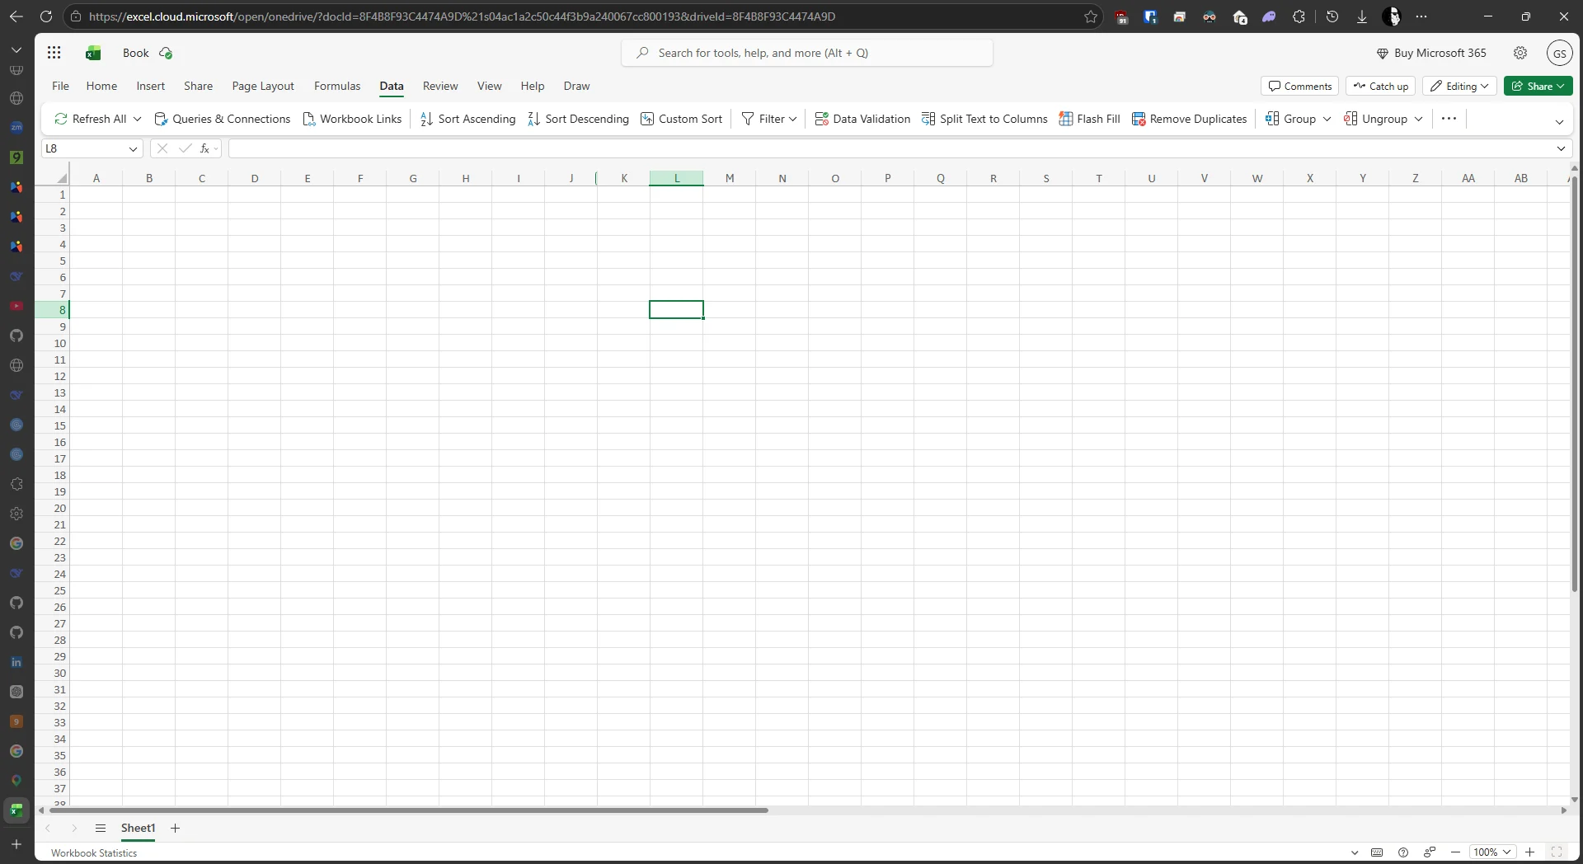Expand the Refresh All dropdown arrow
The height and width of the screenshot is (864, 1583).
tap(137, 119)
